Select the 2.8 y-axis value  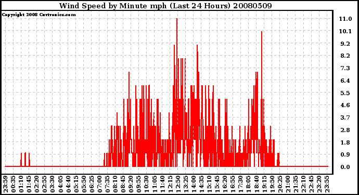tap(345, 130)
